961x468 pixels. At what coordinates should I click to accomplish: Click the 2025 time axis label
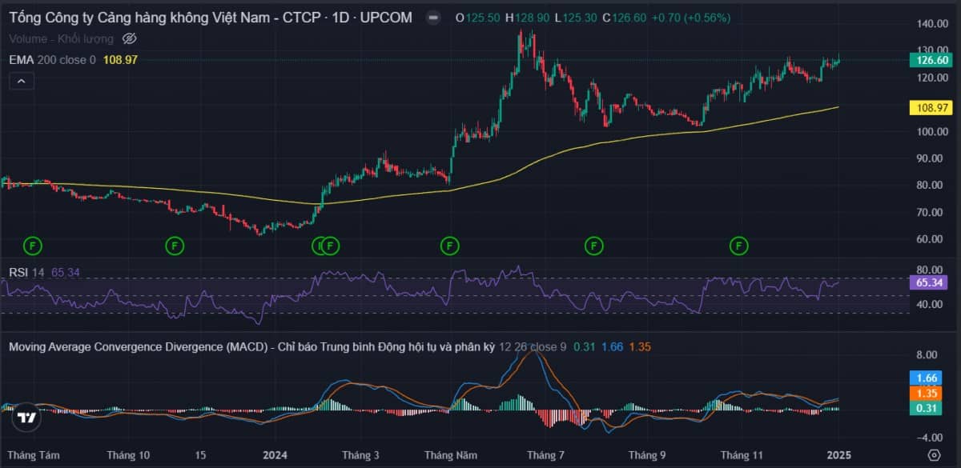(838, 455)
